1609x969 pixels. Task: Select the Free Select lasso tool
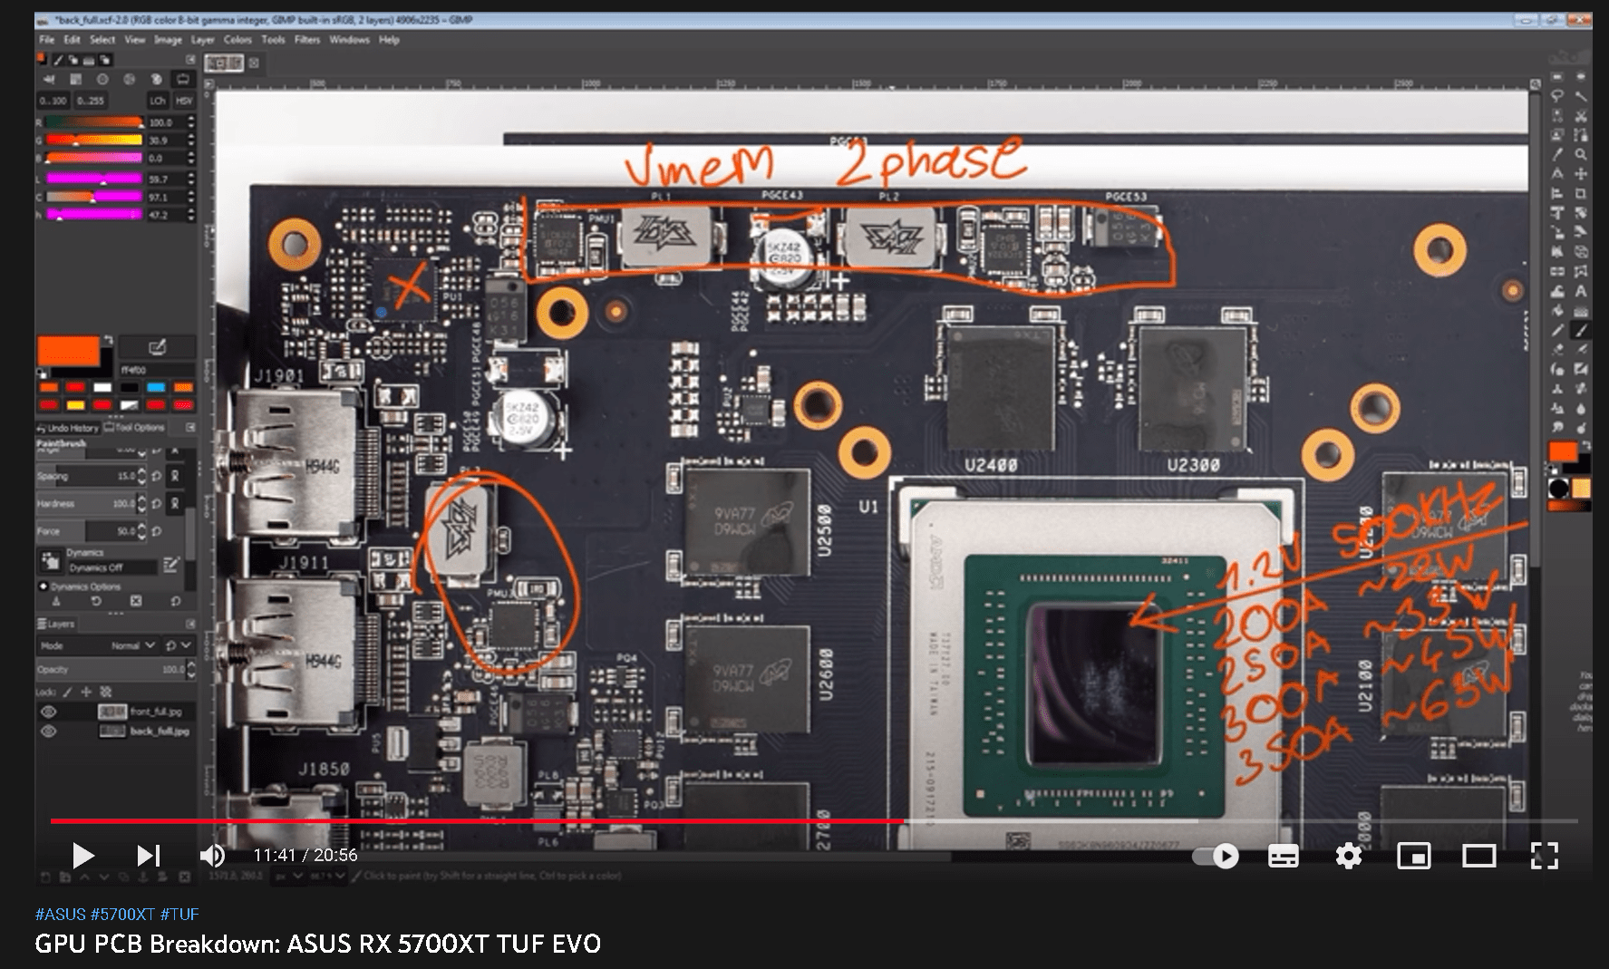click(x=1556, y=96)
